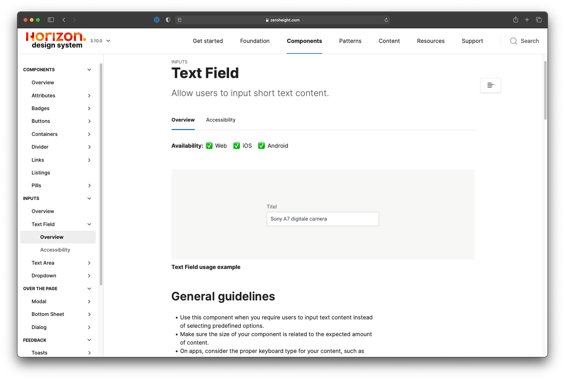This screenshot has width=565, height=380.
Task: Collapse the Text Field sidebar item
Action: [x=89, y=224]
